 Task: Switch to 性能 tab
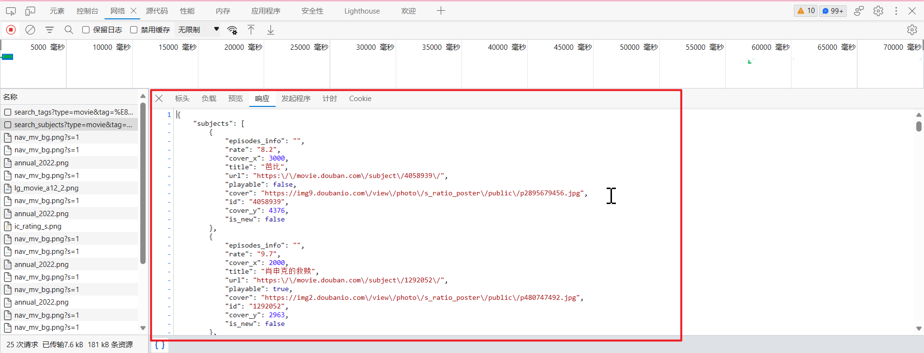(x=187, y=11)
